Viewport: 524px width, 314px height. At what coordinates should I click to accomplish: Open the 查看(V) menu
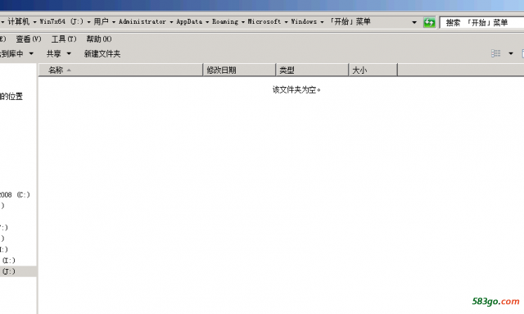[x=29, y=39]
